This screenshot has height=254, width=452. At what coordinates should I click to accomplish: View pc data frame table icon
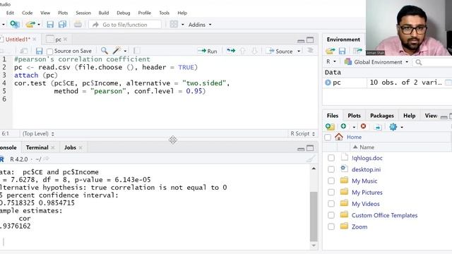pyautogui.click(x=448, y=83)
